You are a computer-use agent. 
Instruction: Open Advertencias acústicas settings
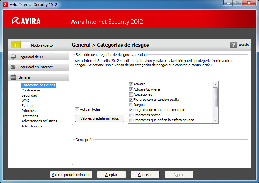pyautogui.click(x=39, y=121)
